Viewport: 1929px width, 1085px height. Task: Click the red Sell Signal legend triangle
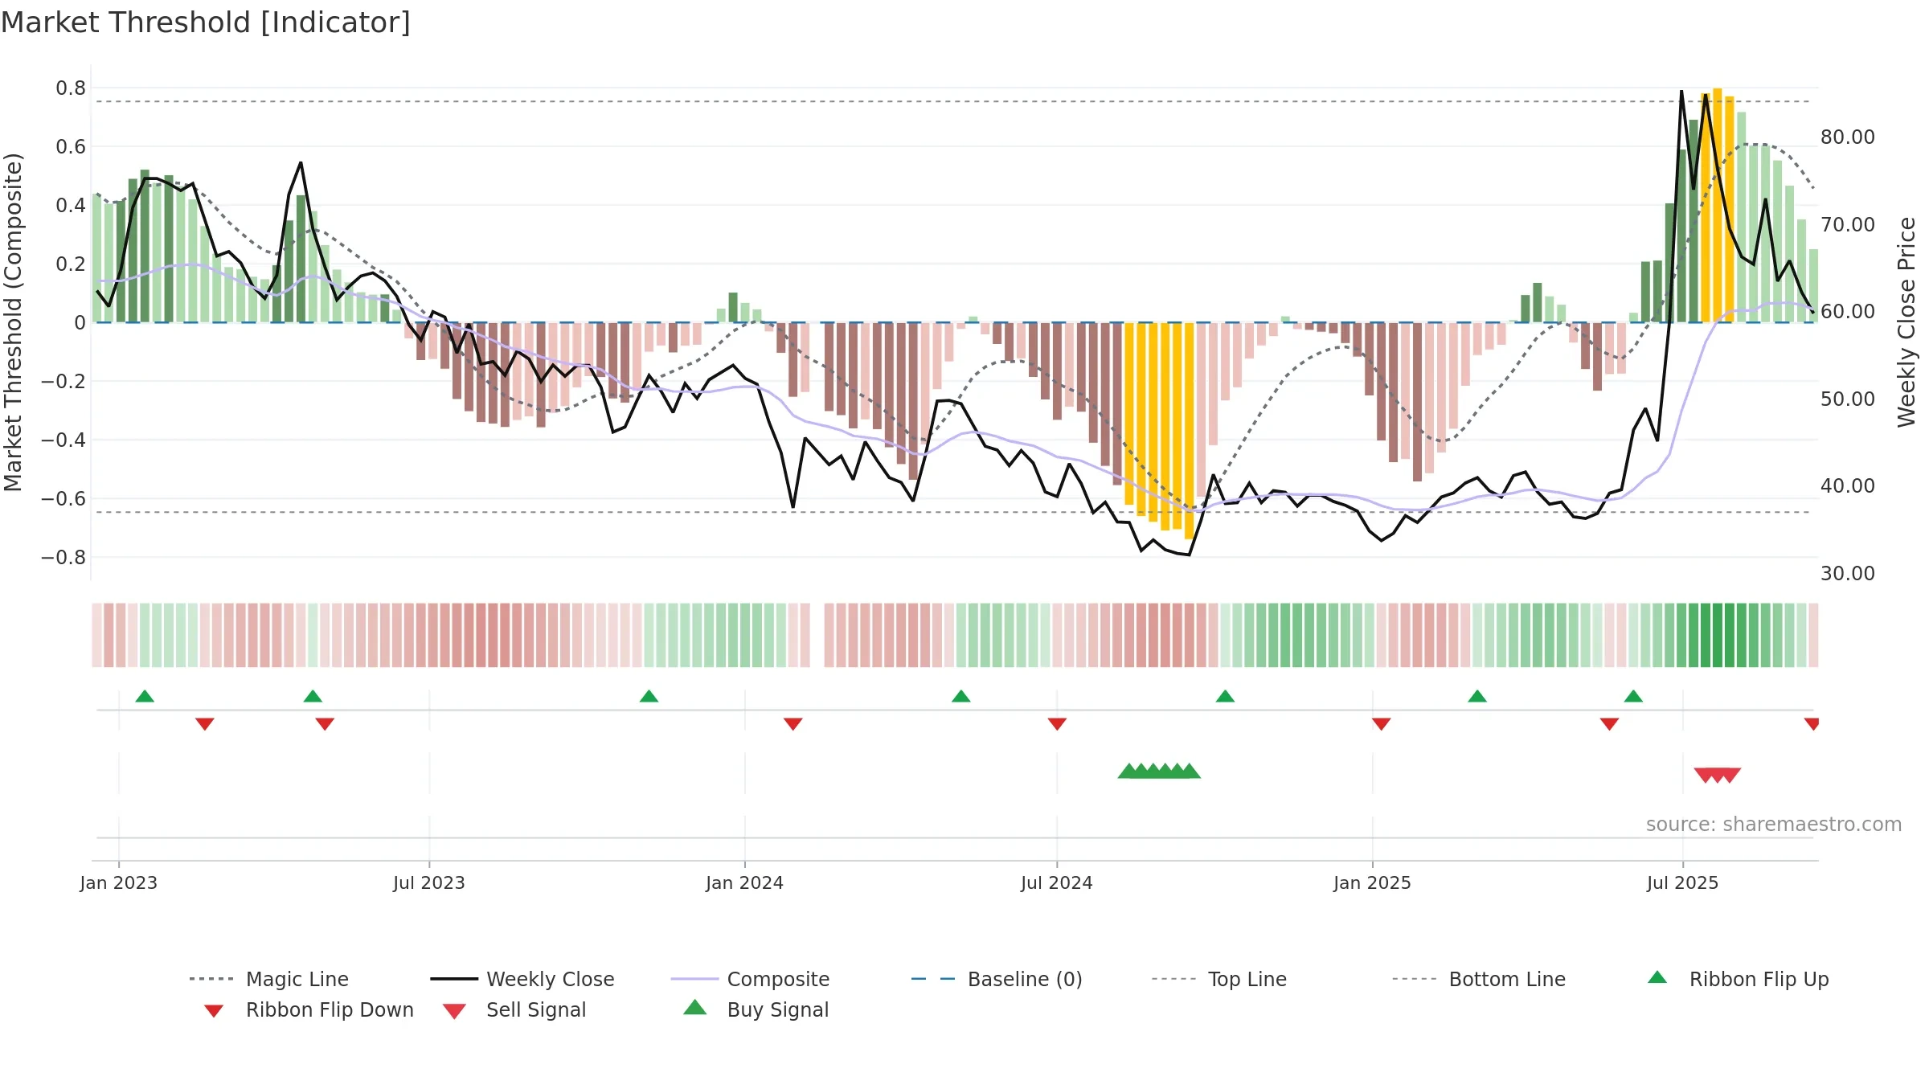tap(454, 1011)
